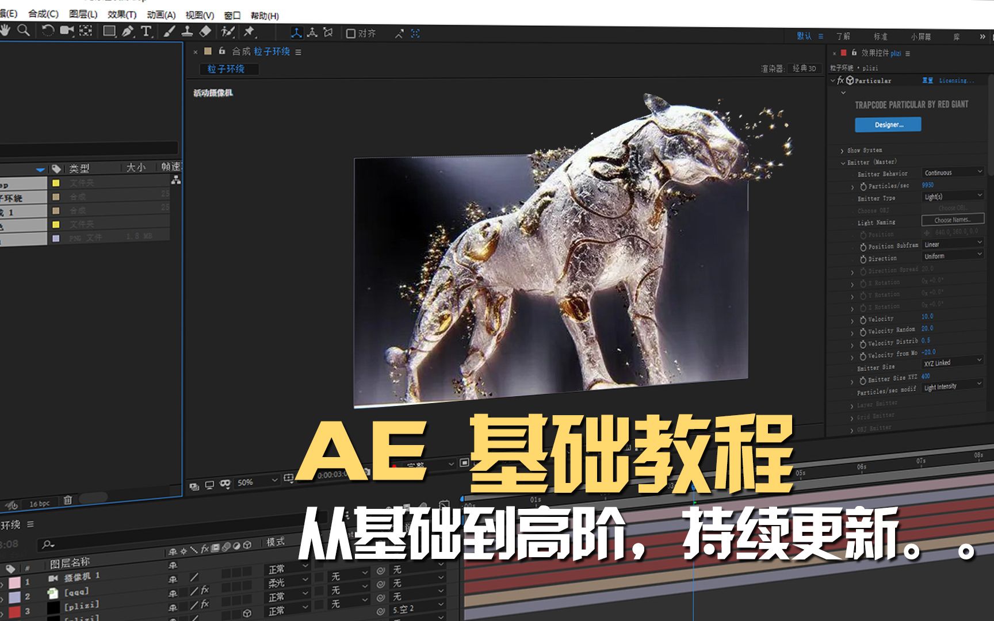Toggle Particles/sec stopwatch

tap(863, 186)
